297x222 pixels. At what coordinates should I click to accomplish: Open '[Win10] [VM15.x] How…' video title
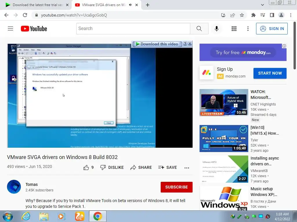(x=265, y=130)
